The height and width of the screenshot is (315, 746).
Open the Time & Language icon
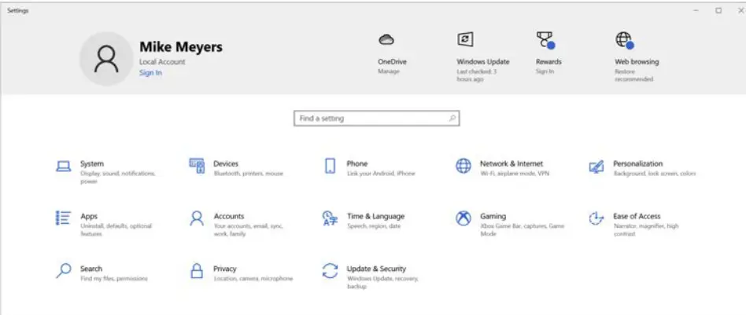(x=330, y=218)
